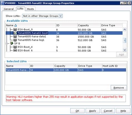
Task: Click the SP B storage processor icon
Action: [12, 43]
